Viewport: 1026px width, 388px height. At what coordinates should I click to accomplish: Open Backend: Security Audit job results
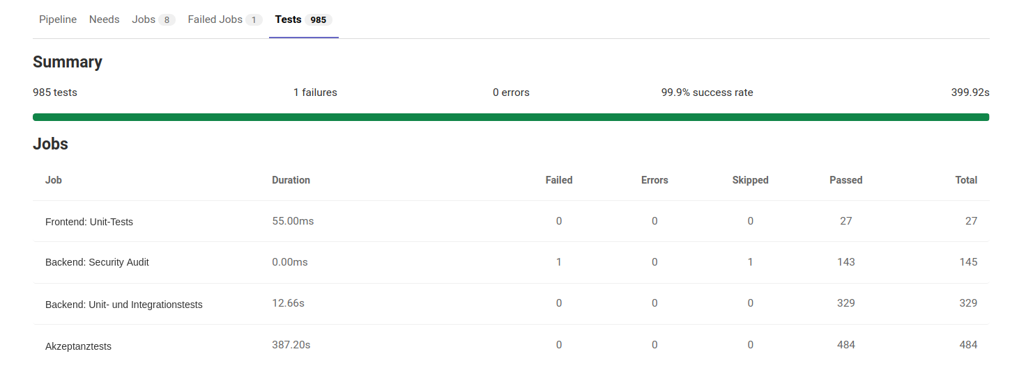pos(97,262)
